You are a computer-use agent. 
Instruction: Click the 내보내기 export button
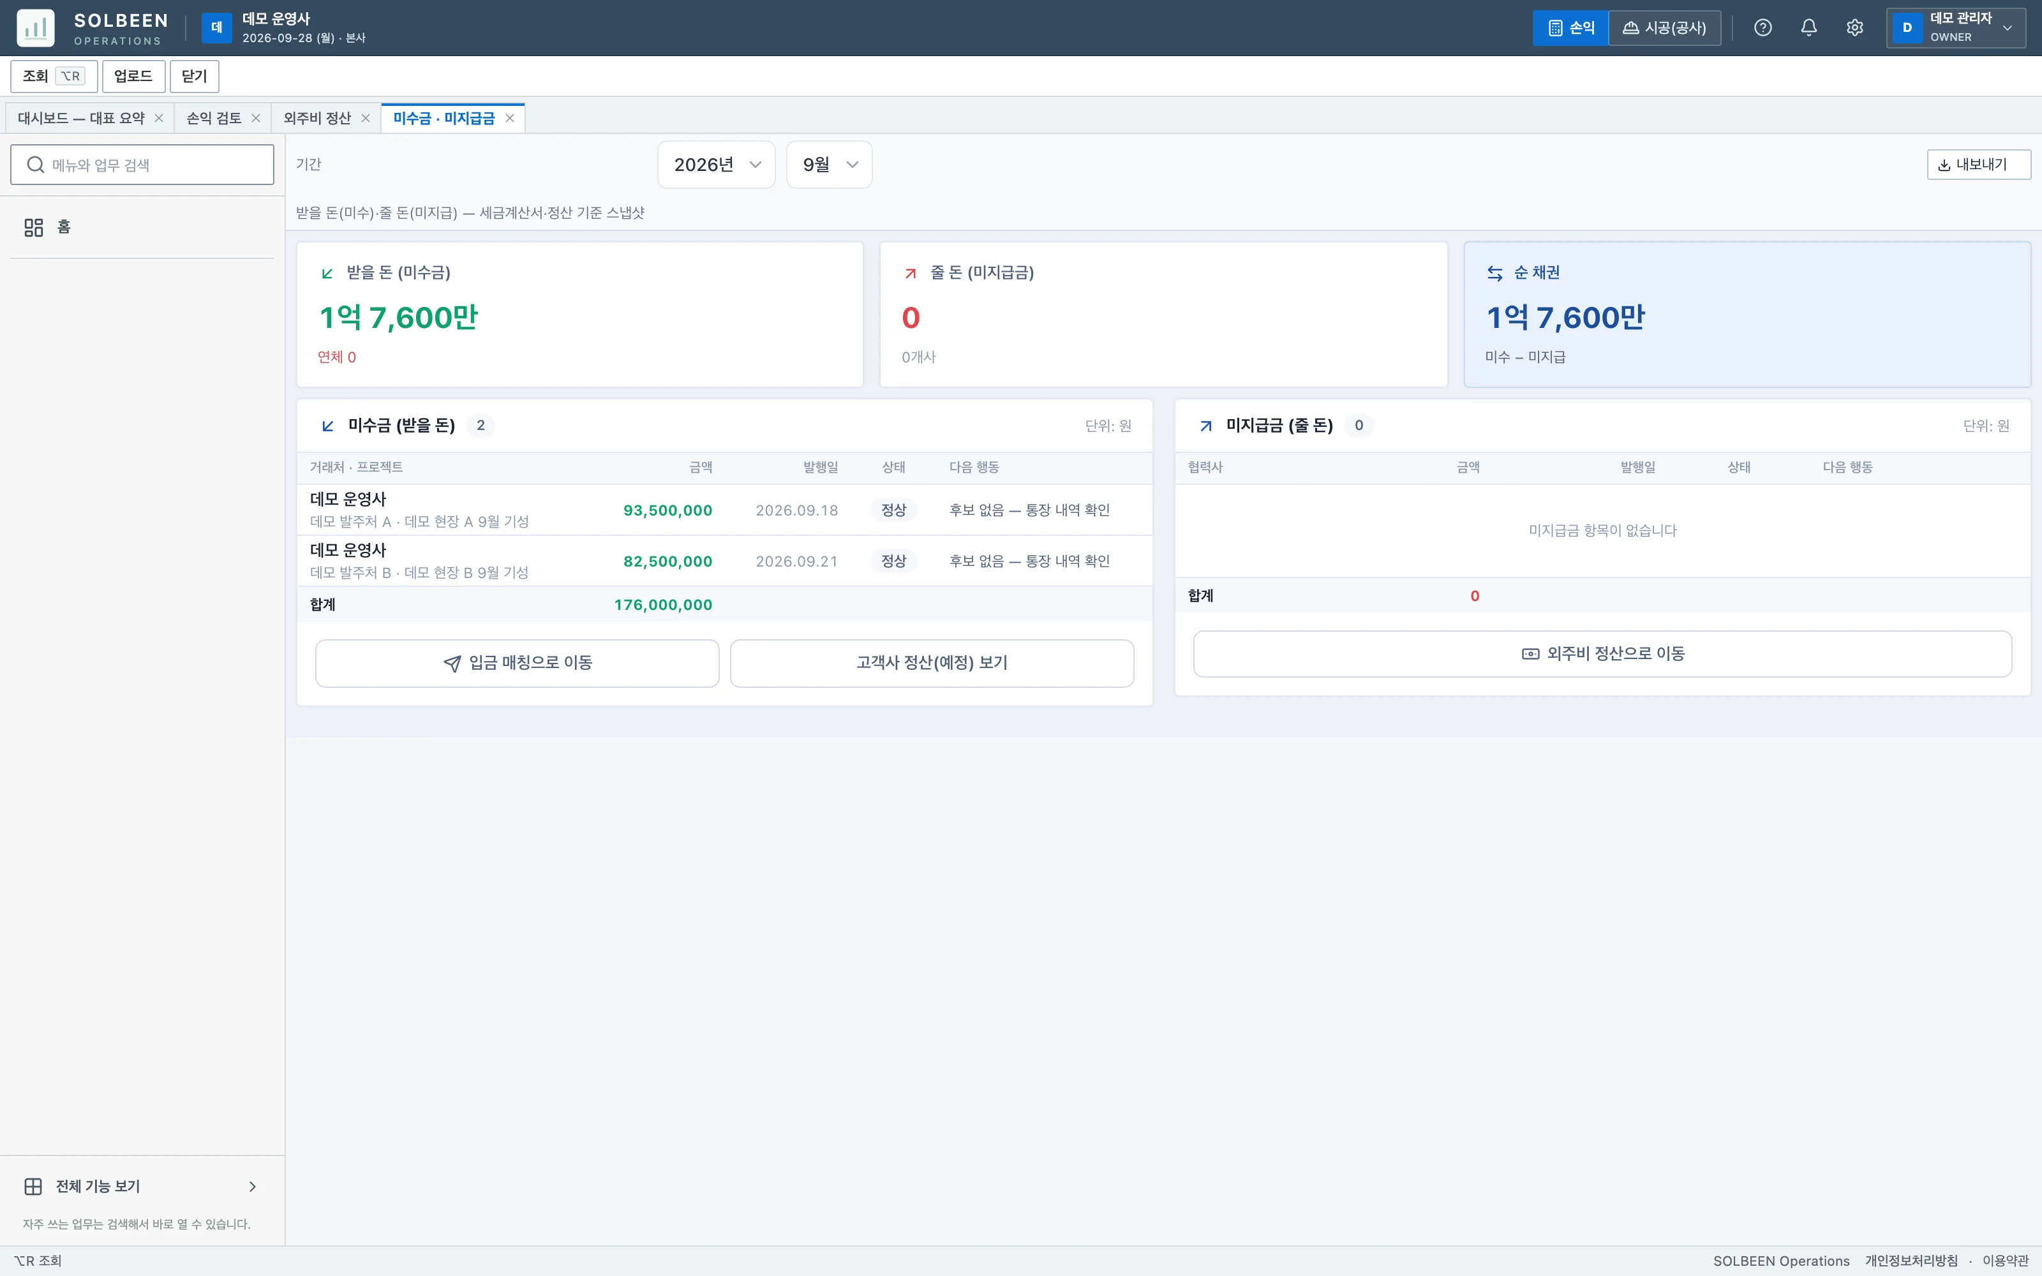(1979, 165)
